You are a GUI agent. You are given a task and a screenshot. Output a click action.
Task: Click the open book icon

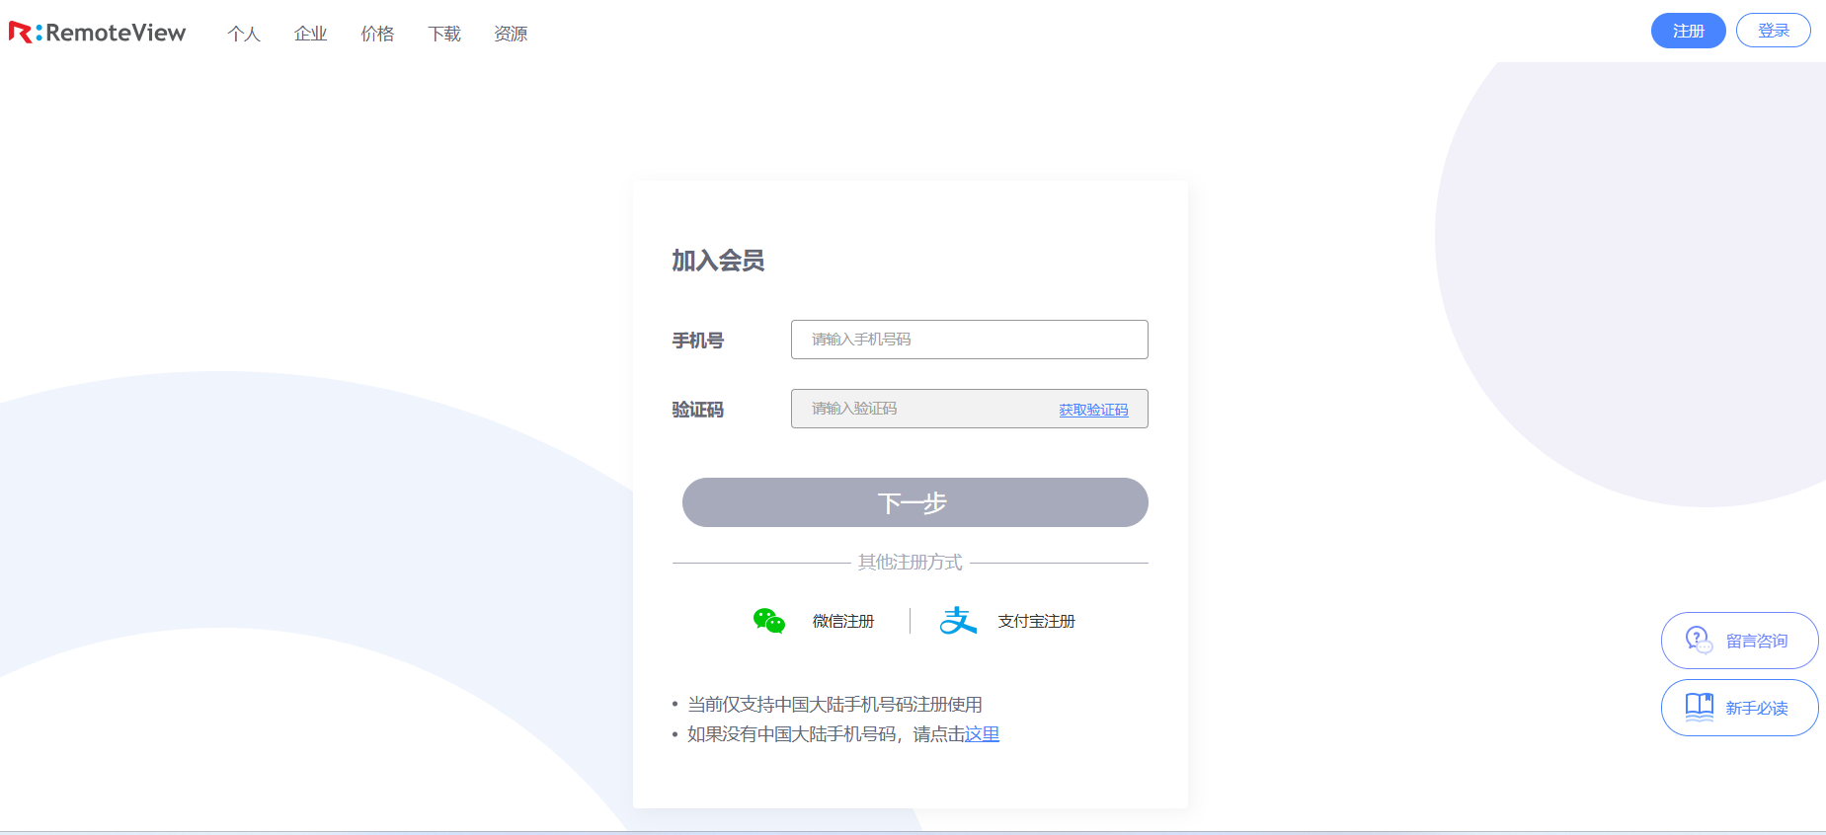1699,707
